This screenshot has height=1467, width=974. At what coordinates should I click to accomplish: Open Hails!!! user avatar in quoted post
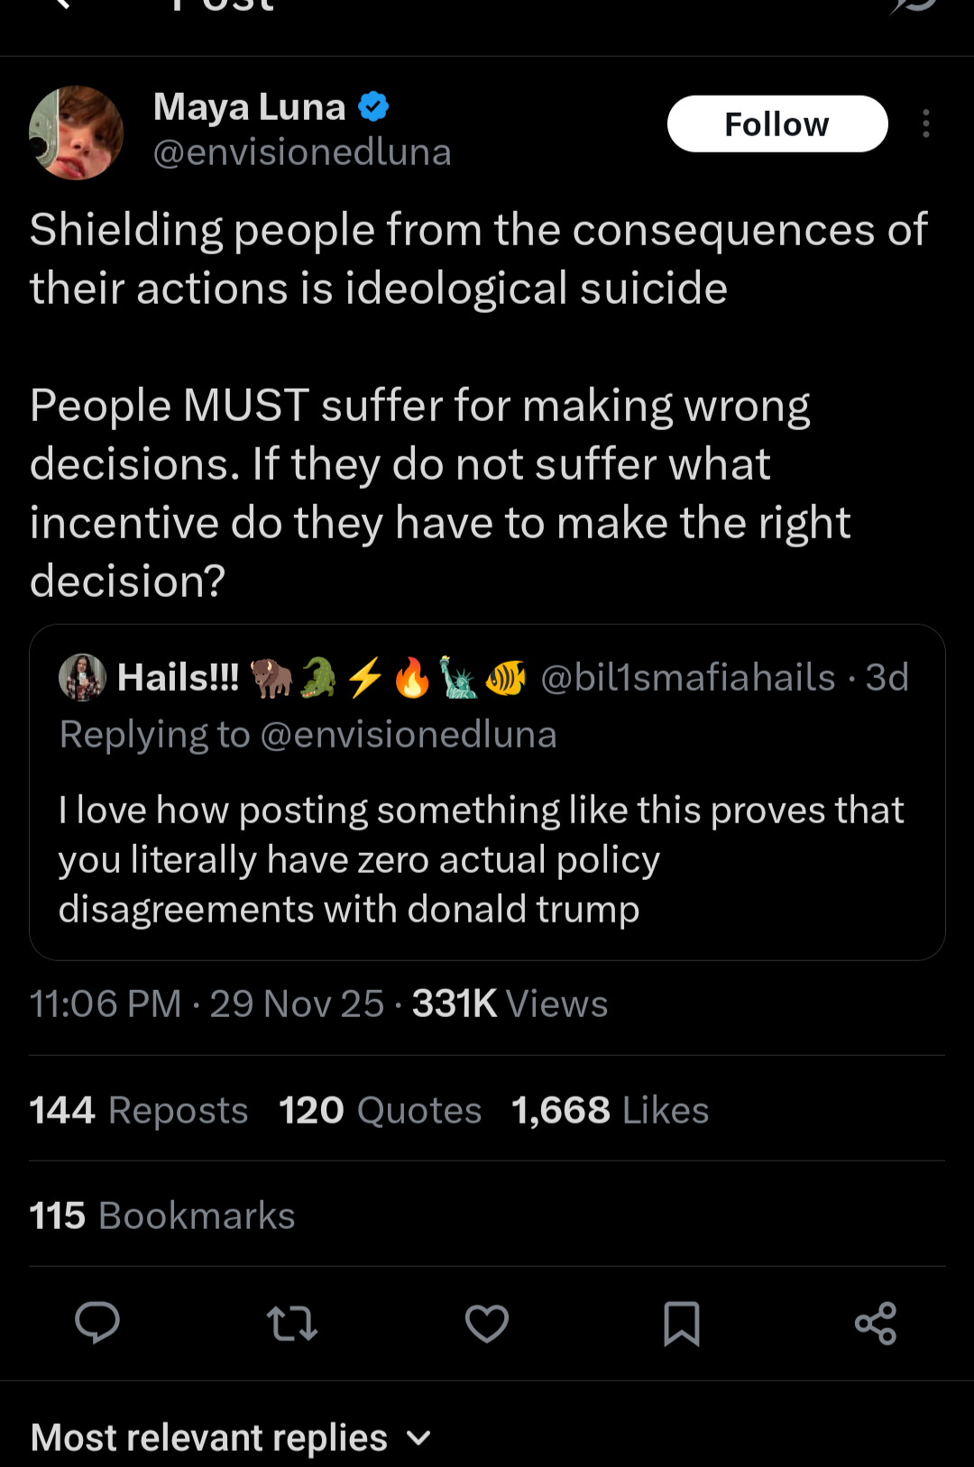(82, 677)
